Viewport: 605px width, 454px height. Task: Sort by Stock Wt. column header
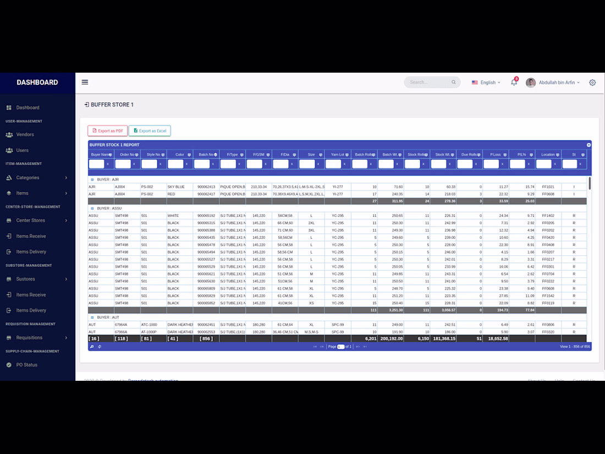pos(443,155)
